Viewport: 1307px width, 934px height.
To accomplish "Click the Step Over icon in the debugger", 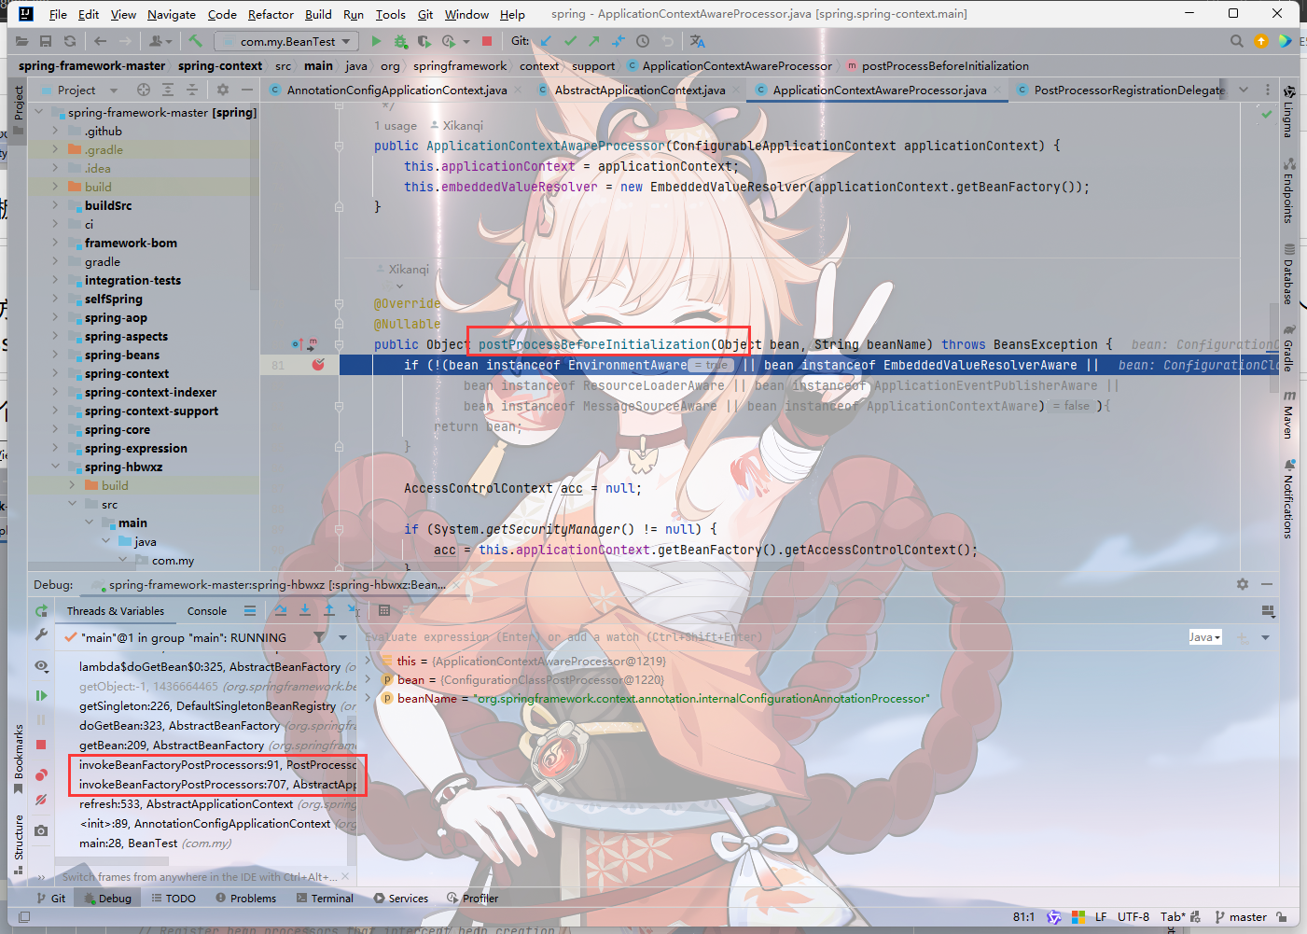I will (281, 610).
